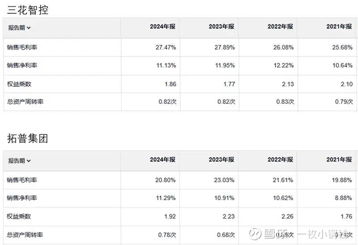This screenshot has height=245, width=358.
Task: Select the 2024年报 column header under 三花智控
Action: point(163,27)
